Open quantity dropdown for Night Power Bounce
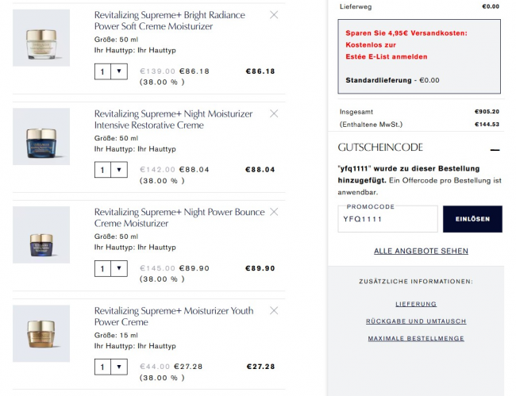 pos(110,269)
